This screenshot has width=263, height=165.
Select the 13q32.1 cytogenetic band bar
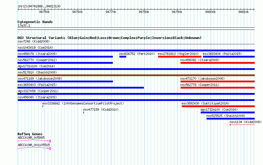[136, 29]
